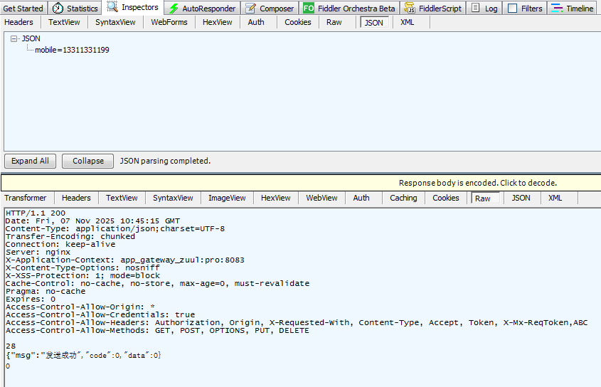Click the Expand All button

pos(31,161)
